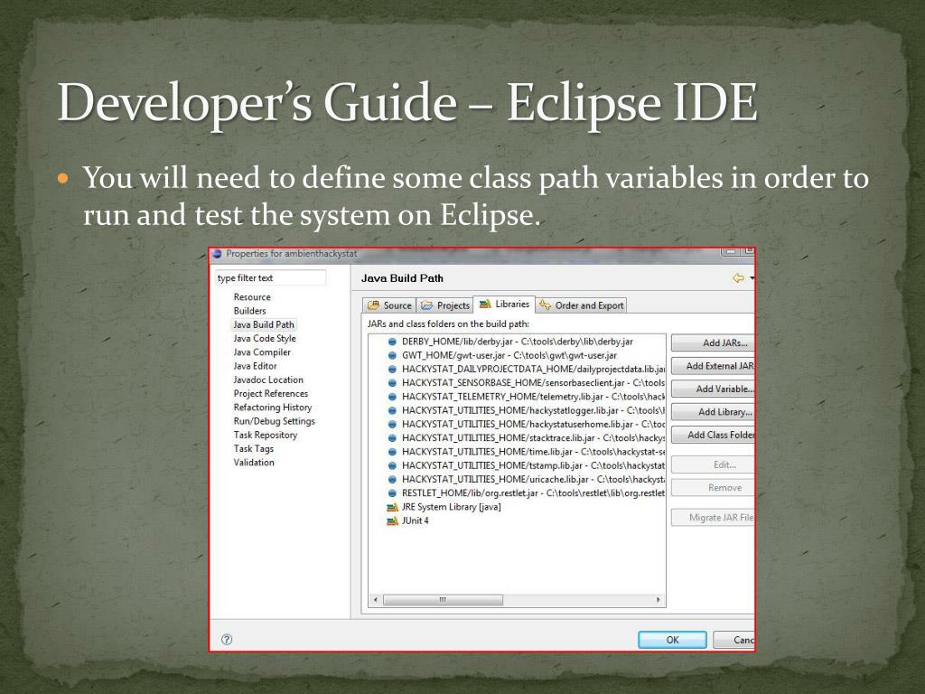Viewport: 925px width, 694px height.
Task: Confirm with the OK button
Action: coord(672,640)
